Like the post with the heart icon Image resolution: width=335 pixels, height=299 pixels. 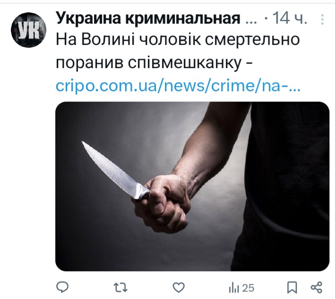point(179,288)
